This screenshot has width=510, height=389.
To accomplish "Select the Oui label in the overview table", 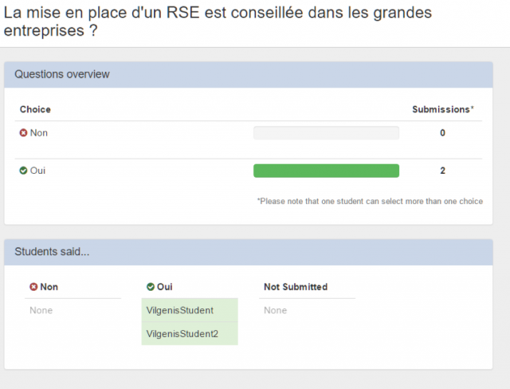I will point(37,171).
